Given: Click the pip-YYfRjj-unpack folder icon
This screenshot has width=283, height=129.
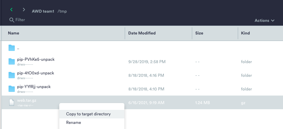Looking at the screenshot, I should (12, 89).
